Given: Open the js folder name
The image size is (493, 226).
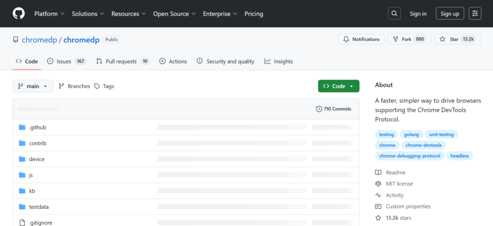Looking at the screenshot, I should 31,175.
